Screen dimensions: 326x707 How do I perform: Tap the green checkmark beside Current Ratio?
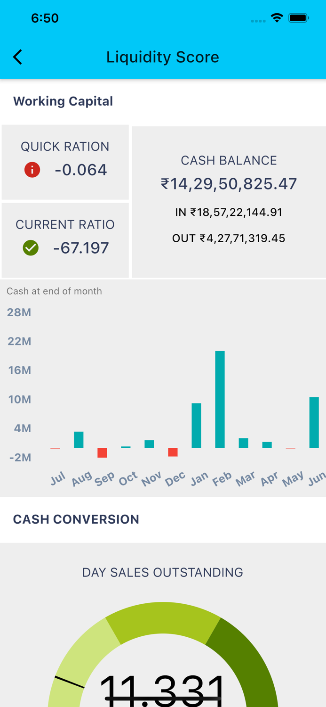coord(32,247)
